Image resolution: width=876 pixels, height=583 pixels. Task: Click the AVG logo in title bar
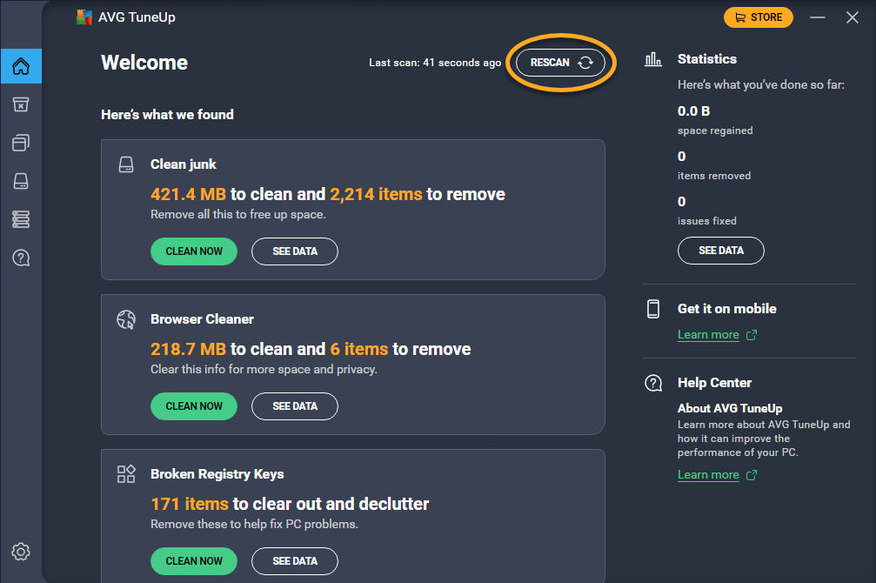point(84,17)
